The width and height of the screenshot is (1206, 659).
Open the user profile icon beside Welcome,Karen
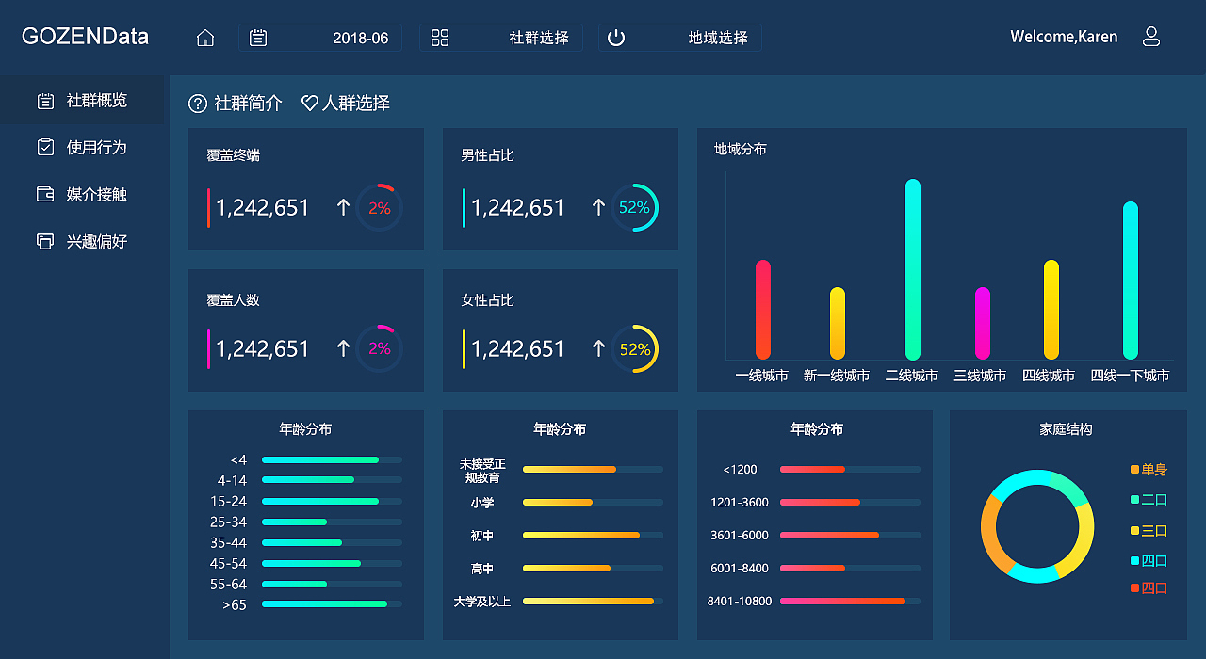pos(1150,37)
